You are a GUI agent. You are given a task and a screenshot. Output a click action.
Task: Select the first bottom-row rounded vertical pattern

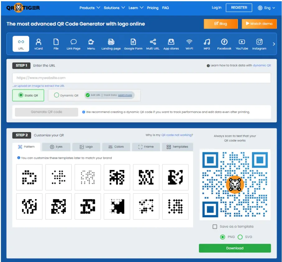click(29, 206)
